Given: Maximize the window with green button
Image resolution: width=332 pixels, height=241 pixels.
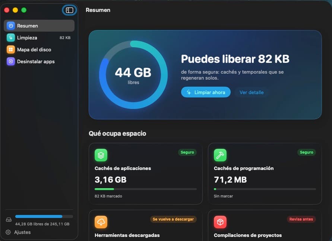Looking at the screenshot, I should (24, 10).
